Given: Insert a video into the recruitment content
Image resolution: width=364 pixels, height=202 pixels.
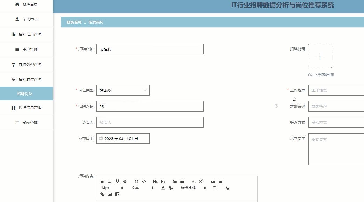Looking at the screenshot, I should coord(117,194).
